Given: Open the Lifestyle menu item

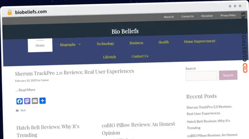Looking at the screenshot, I should pyautogui.click(x=110, y=57).
